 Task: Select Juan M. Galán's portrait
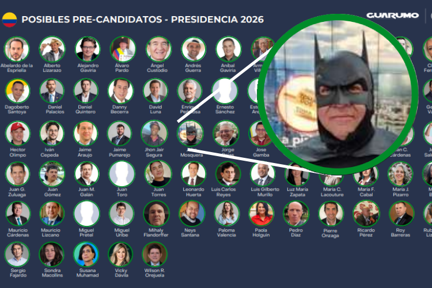87,174
